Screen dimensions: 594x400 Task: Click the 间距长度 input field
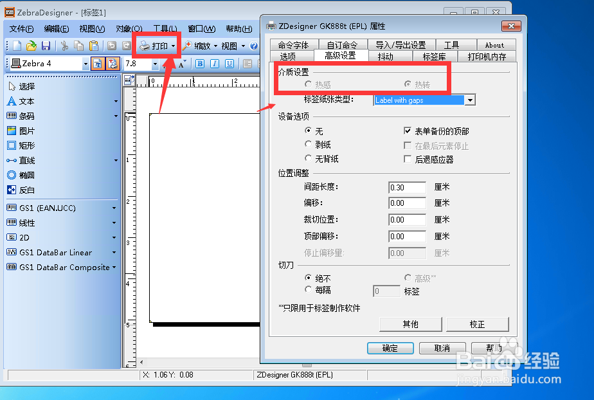tap(407, 187)
